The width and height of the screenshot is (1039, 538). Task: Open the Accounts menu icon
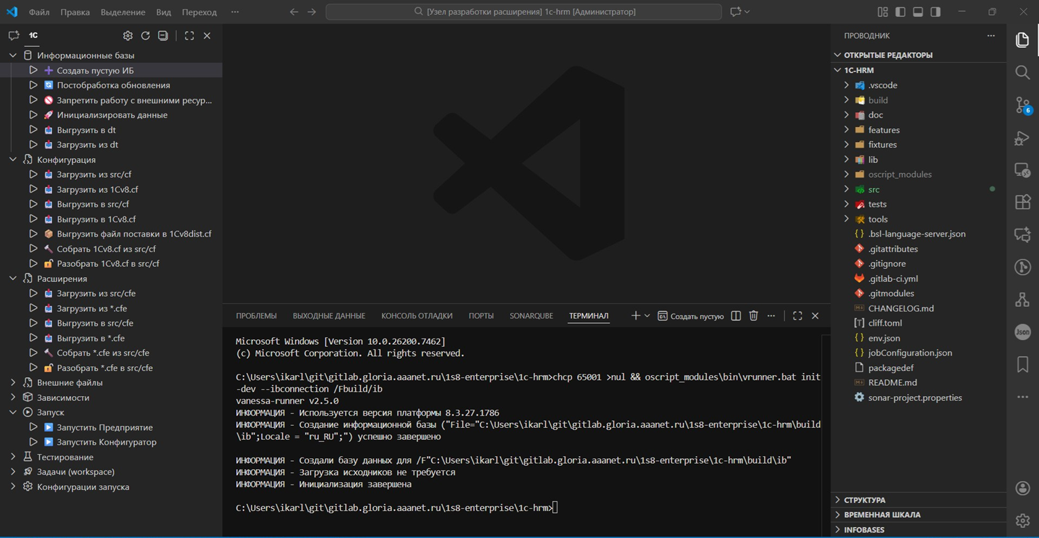pos(1023,488)
